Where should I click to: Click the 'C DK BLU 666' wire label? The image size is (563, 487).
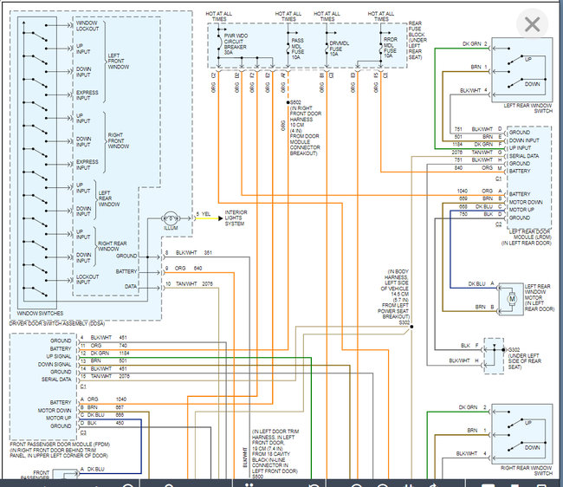point(102,415)
